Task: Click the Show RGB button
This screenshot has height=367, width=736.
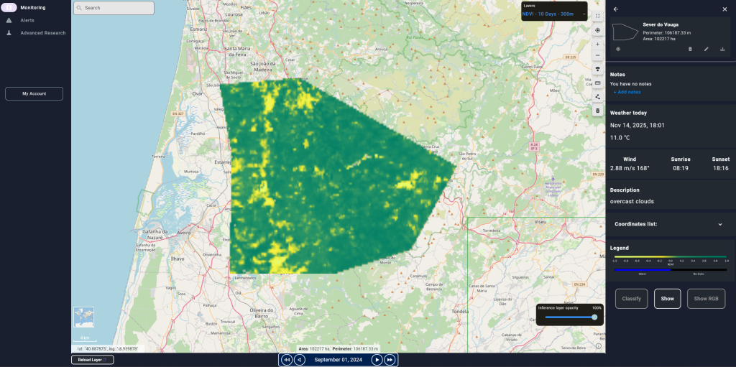Action: pyautogui.click(x=706, y=298)
